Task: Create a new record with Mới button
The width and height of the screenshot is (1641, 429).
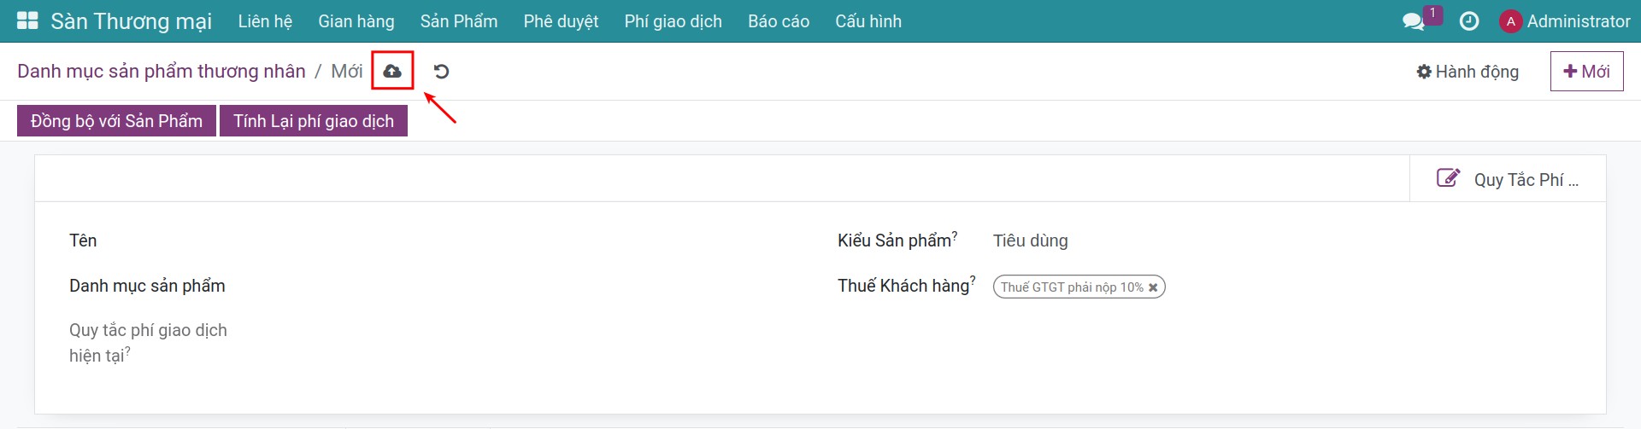Action: [x=1586, y=72]
